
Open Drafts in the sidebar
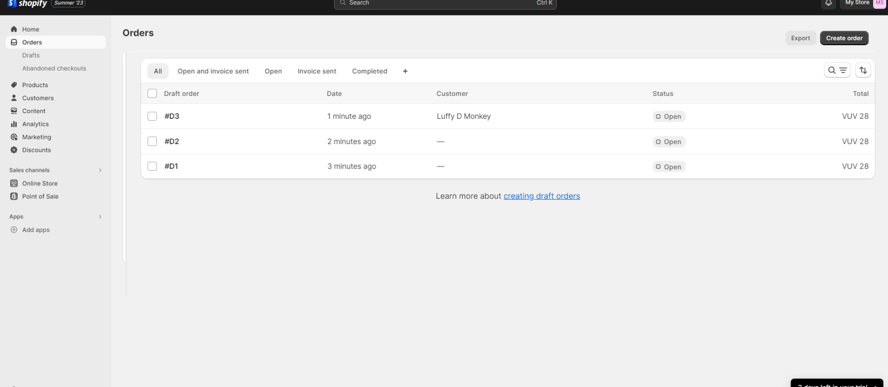[31, 55]
